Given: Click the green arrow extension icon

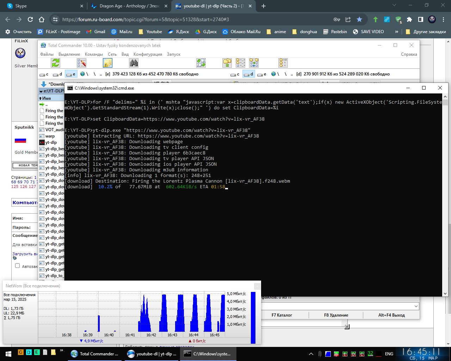Looking at the screenshot, I should tap(376, 19).
